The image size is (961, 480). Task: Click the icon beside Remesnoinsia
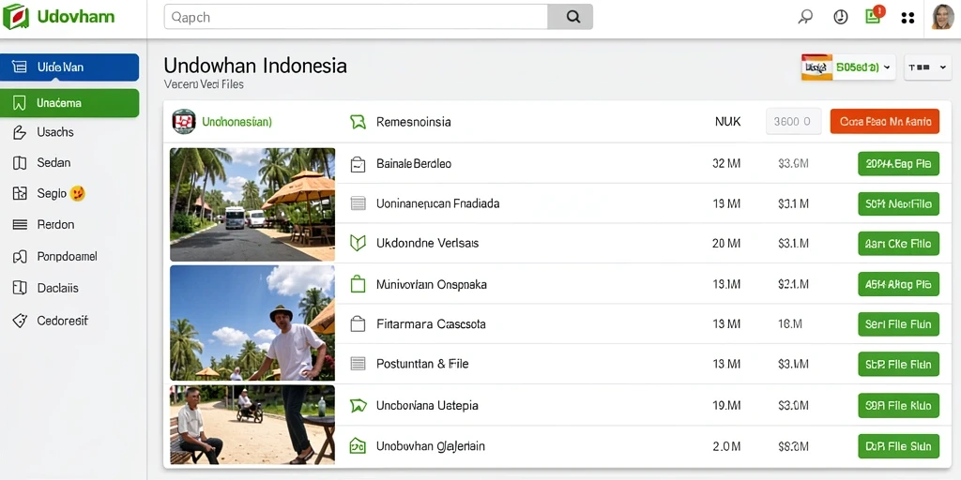tap(358, 122)
